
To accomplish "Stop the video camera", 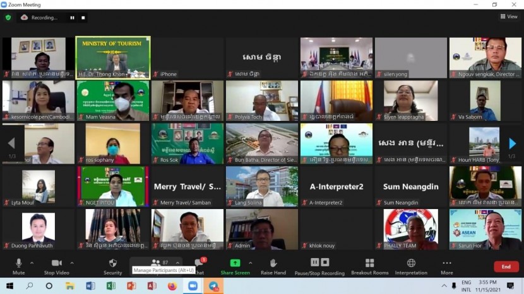I will point(56,265).
